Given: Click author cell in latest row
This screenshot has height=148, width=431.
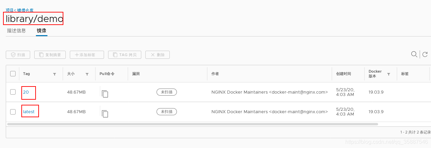Looking at the screenshot, I should (270, 112).
